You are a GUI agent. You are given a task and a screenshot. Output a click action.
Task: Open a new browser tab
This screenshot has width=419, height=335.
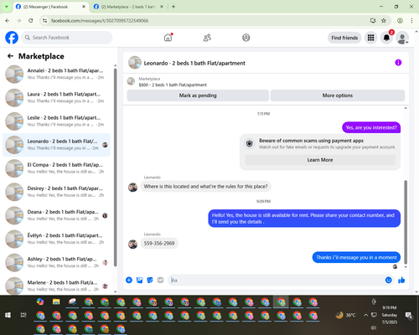pyautogui.click(x=173, y=7)
